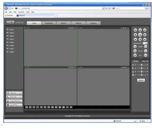
Task: Adjust the brightness slider handle
Action: click(x=141, y=65)
